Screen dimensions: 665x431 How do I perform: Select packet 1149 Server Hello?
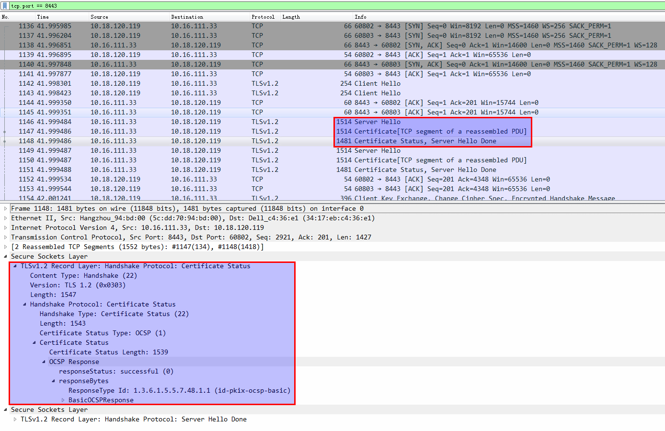332,150
